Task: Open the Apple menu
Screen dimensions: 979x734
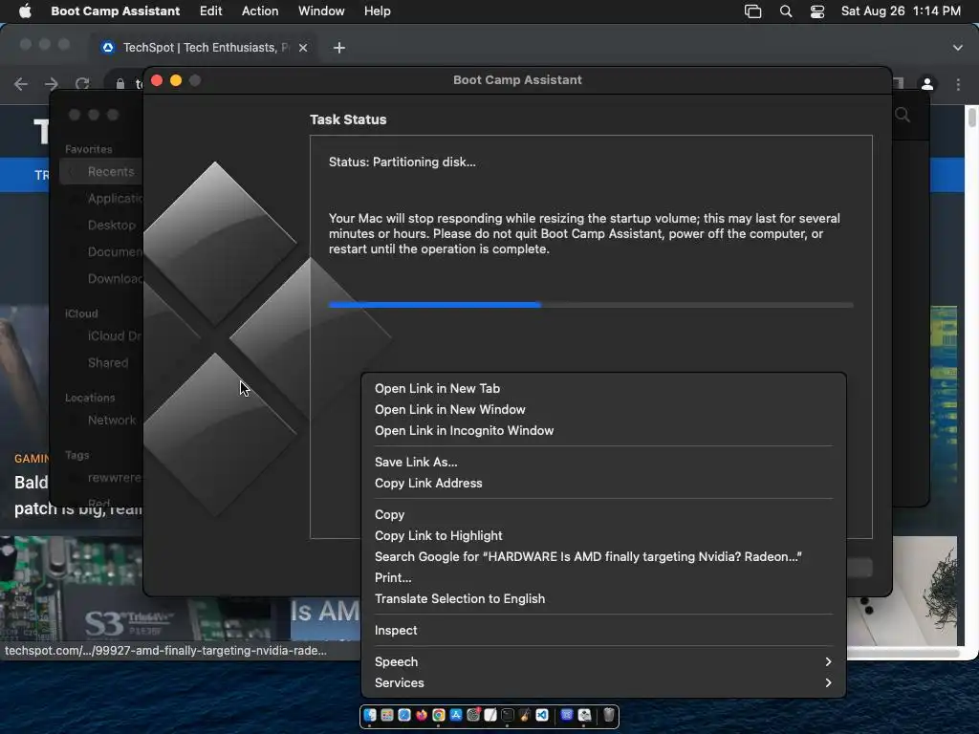Action: tap(25, 11)
